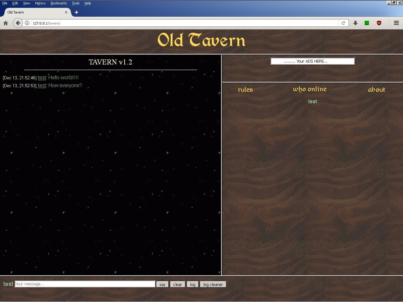
Task: Click the browser Home icon
Action: (6, 23)
